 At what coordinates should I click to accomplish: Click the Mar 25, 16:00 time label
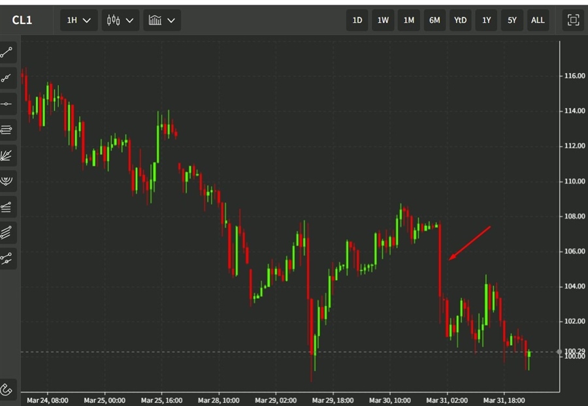click(161, 400)
